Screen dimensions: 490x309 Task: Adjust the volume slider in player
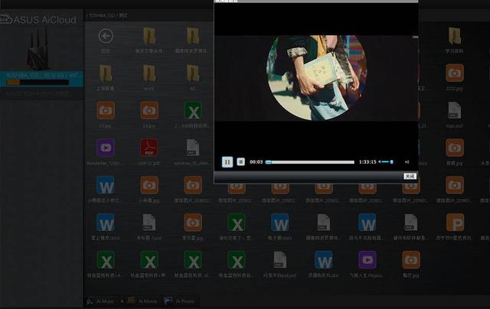(x=387, y=162)
